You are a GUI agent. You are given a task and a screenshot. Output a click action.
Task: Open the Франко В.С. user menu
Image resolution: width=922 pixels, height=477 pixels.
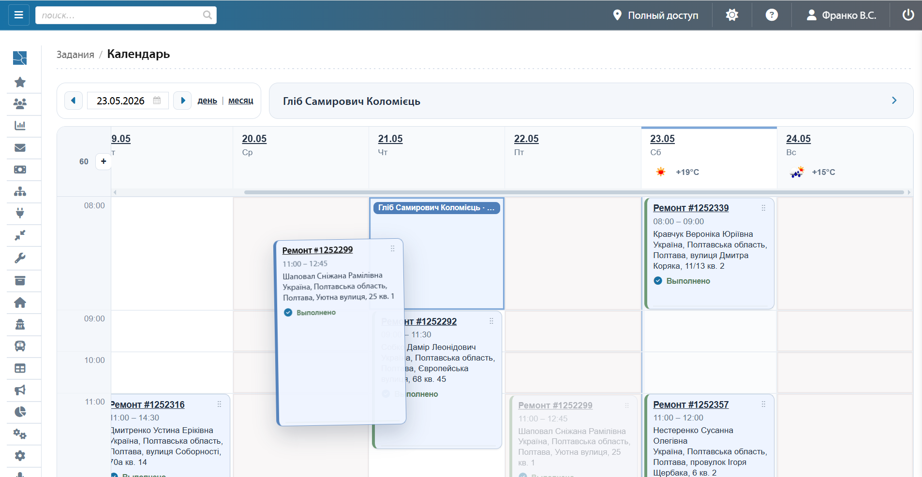pos(841,15)
